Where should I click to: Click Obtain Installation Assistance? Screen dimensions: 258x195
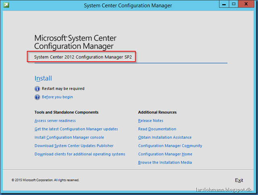coord(165,137)
